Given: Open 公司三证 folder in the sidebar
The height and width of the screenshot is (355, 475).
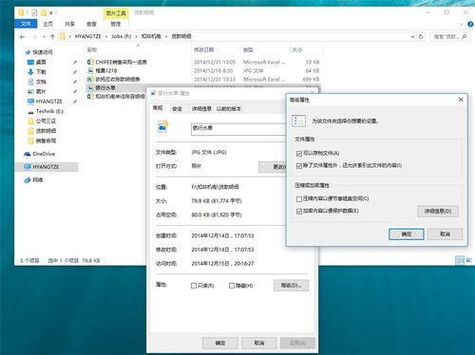Looking at the screenshot, I should click(46, 121).
